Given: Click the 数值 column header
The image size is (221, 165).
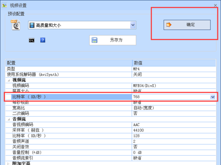Looking at the screenshot, I should click(174, 63).
